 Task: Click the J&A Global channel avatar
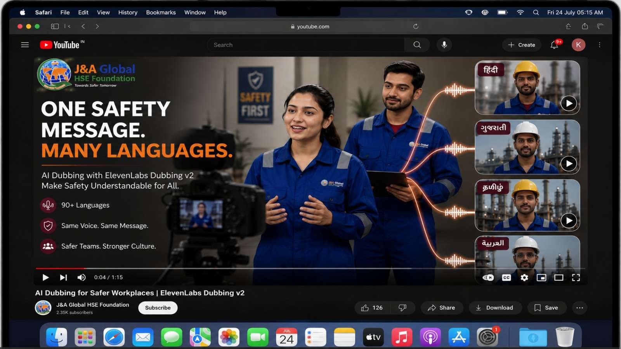[43, 308]
